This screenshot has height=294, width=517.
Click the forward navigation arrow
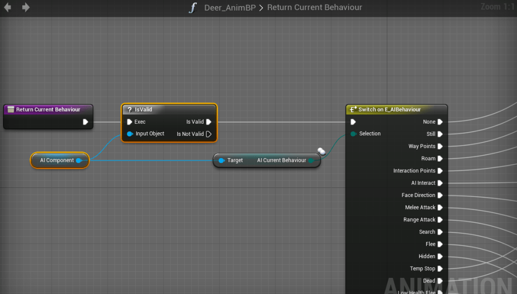pyautogui.click(x=26, y=8)
